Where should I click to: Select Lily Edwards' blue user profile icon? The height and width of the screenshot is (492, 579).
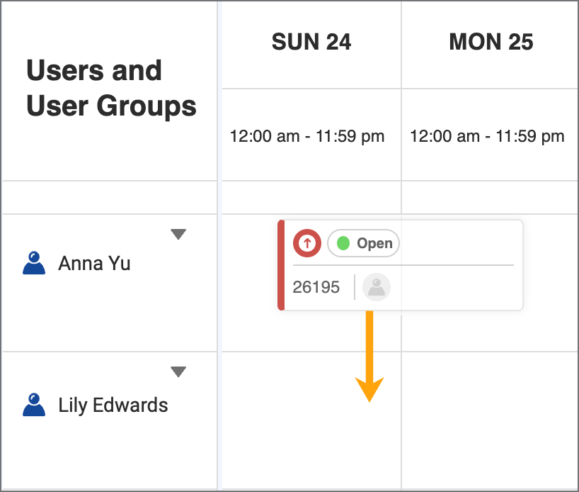pyautogui.click(x=33, y=404)
